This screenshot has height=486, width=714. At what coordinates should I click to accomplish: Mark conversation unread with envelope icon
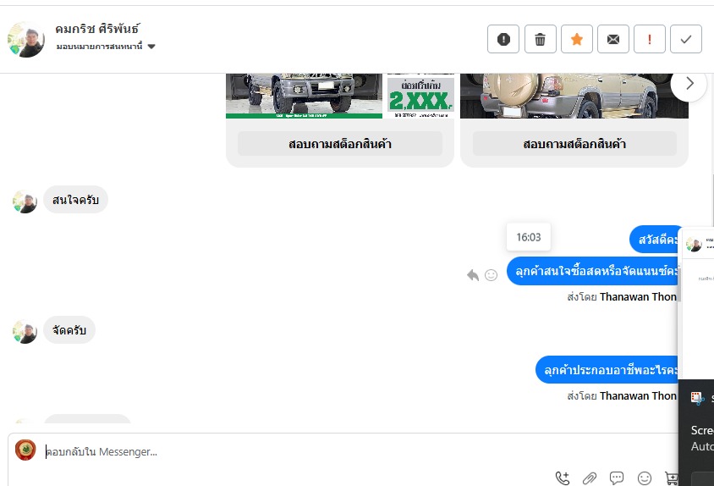point(613,39)
